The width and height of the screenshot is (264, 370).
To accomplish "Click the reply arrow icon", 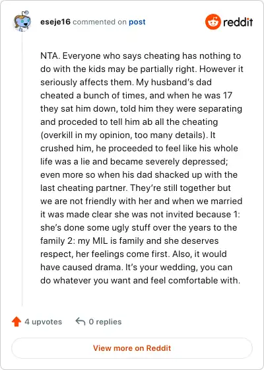I will (x=81, y=321).
